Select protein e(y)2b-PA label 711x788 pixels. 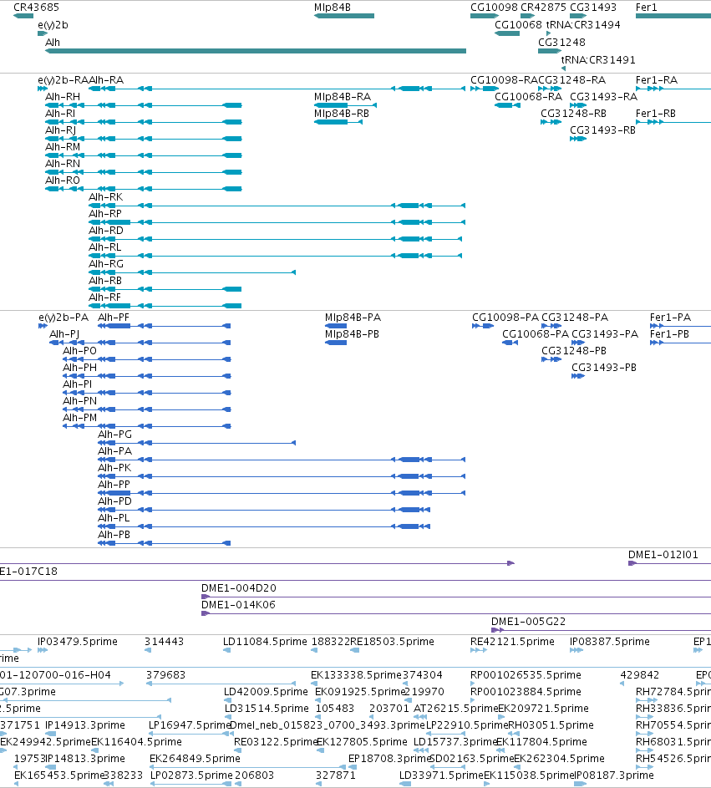pos(63,318)
